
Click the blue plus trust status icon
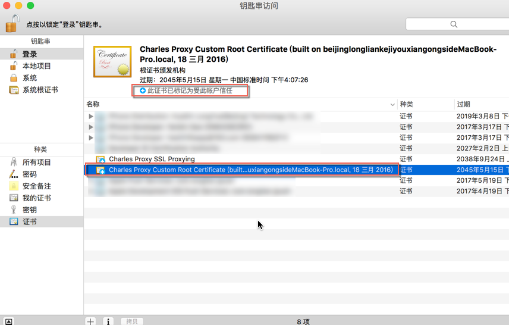(x=143, y=90)
